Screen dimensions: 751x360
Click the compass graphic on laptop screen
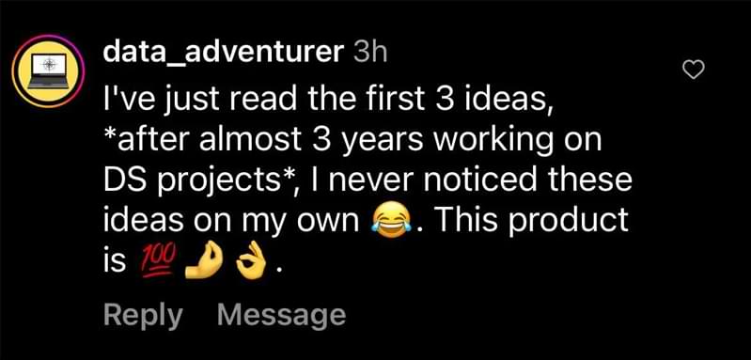48,66
